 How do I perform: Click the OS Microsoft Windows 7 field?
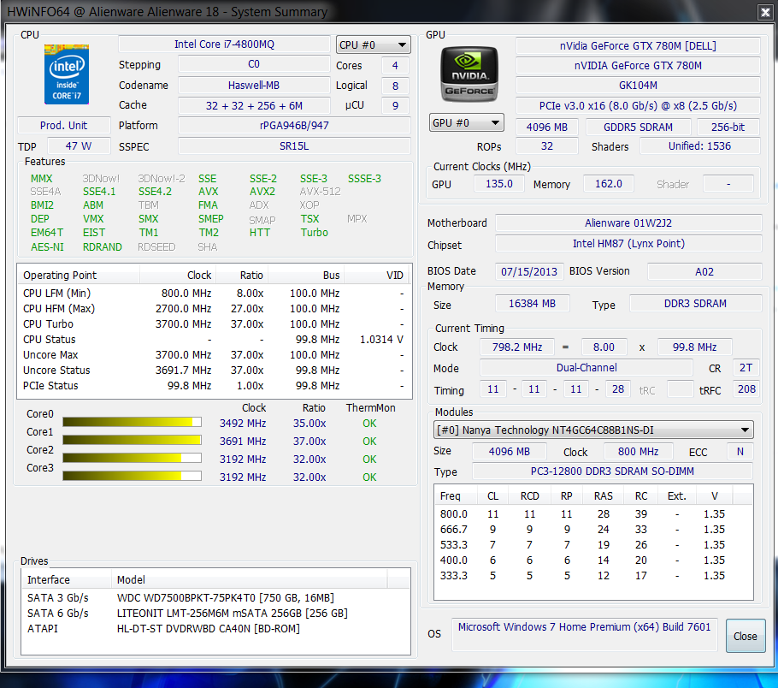(x=585, y=634)
